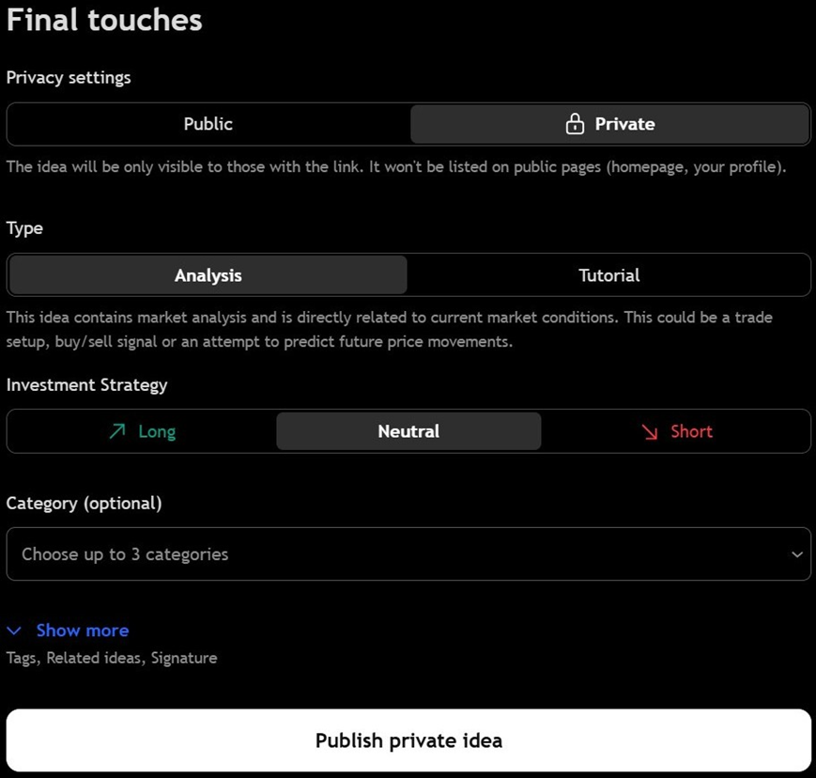Select Long investment strategy
This screenshot has height=778, width=816.
tap(142, 431)
